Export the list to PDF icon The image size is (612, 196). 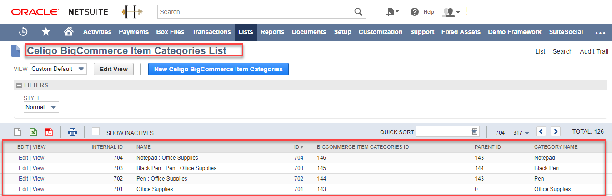coord(49,132)
